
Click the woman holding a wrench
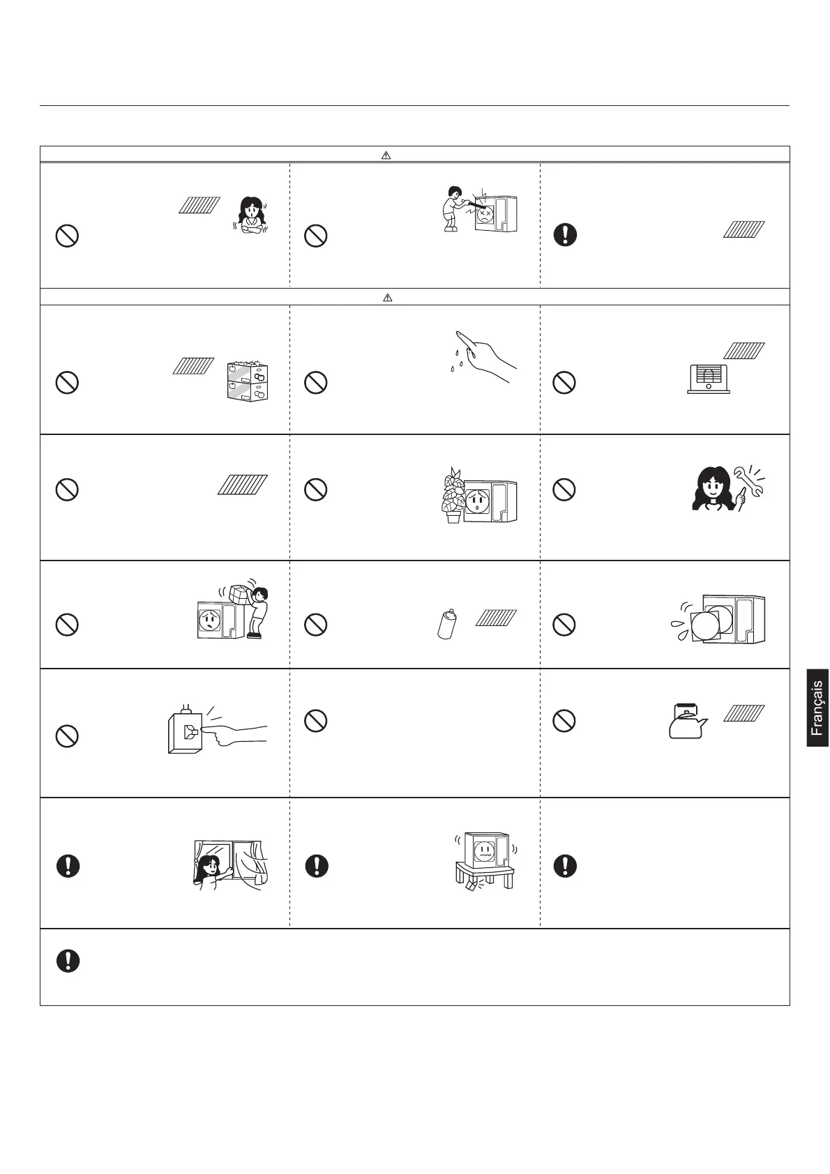click(726, 487)
